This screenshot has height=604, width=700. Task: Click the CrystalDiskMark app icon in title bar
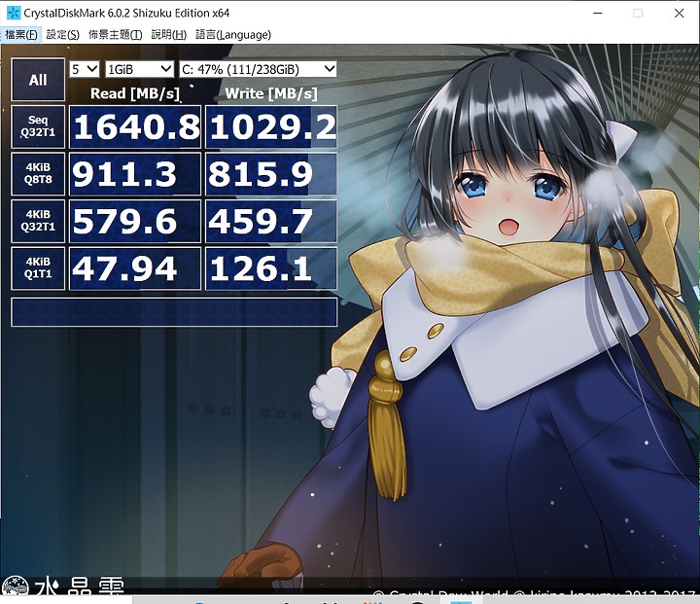[x=14, y=13]
